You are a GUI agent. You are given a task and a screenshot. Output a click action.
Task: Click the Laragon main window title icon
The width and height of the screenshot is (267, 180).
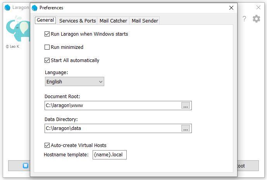[7, 8]
